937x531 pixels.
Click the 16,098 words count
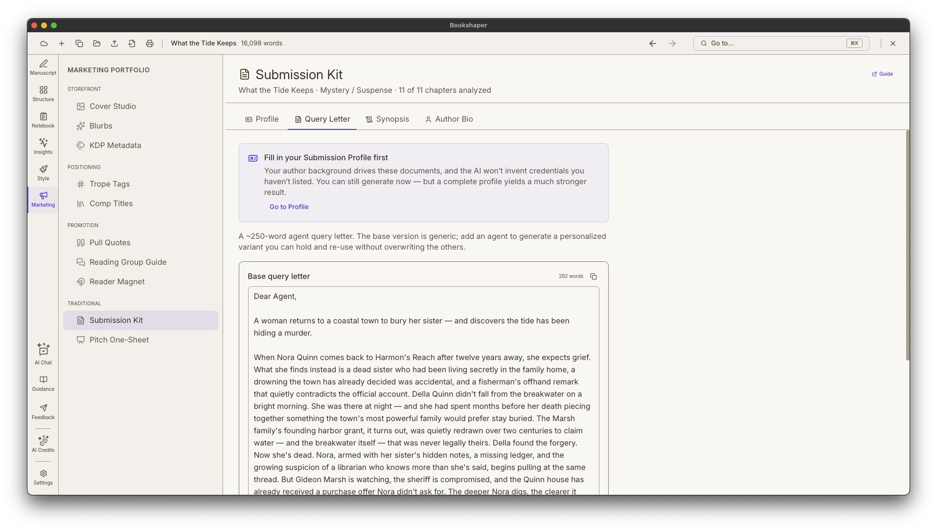point(261,43)
